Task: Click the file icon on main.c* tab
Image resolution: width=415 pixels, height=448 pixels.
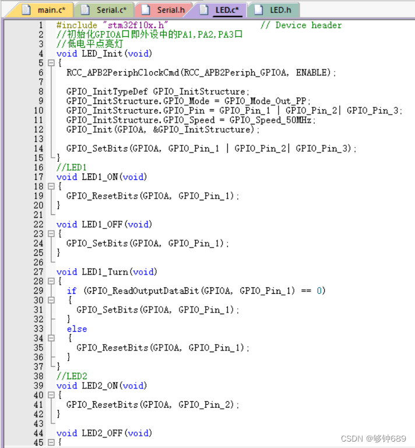Action: [26, 10]
